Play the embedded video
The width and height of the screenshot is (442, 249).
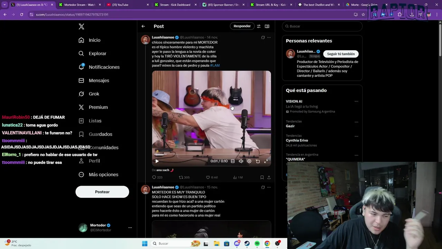pos(157,161)
